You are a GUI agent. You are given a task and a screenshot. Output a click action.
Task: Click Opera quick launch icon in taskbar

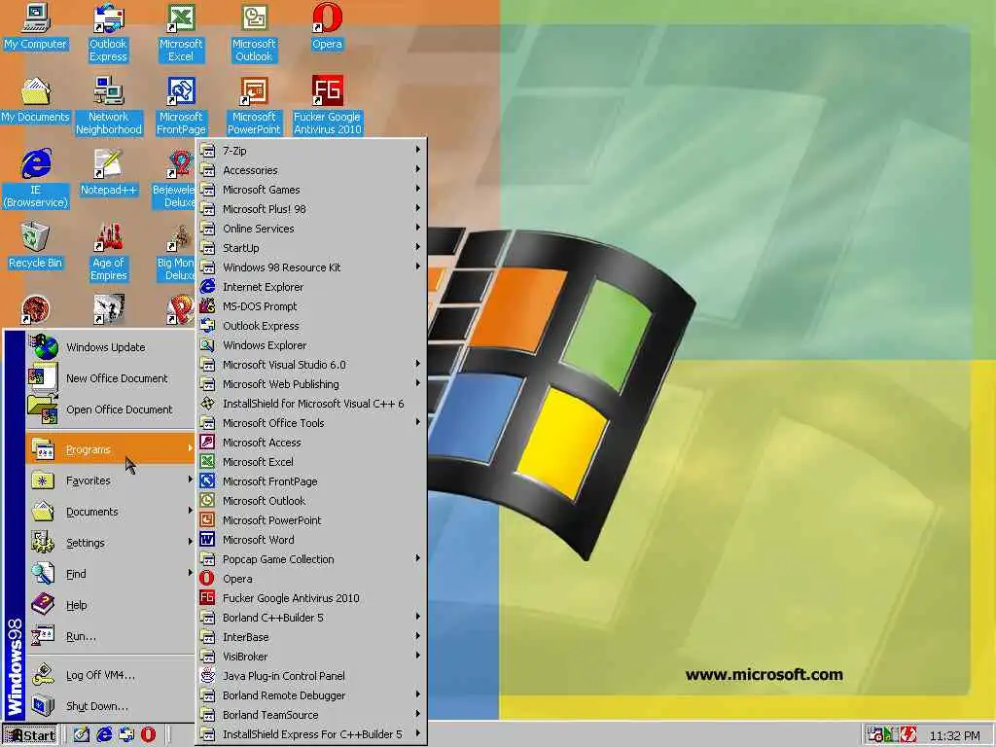click(148, 735)
